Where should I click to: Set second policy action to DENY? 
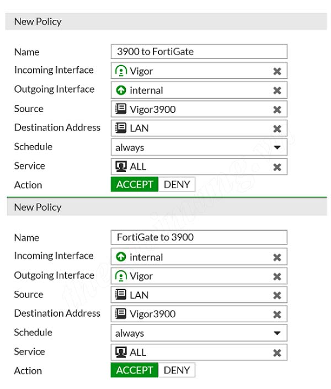pos(177,370)
